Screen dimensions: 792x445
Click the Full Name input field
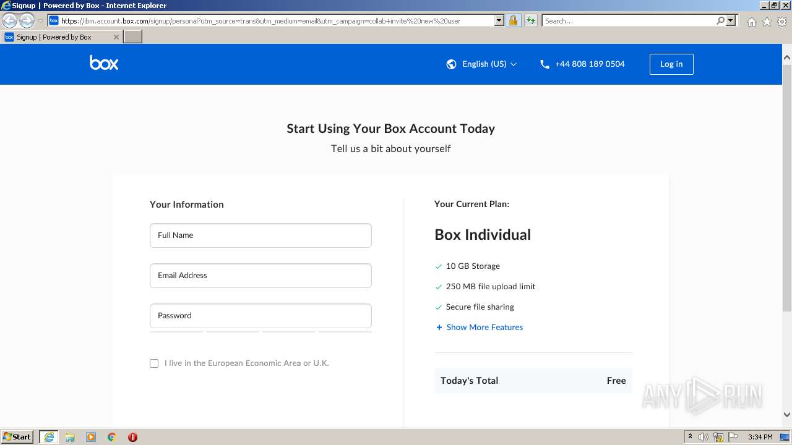[260, 235]
